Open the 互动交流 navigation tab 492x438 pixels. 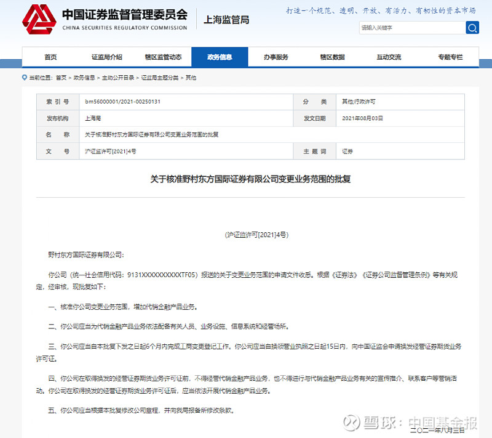pyautogui.click(x=389, y=57)
